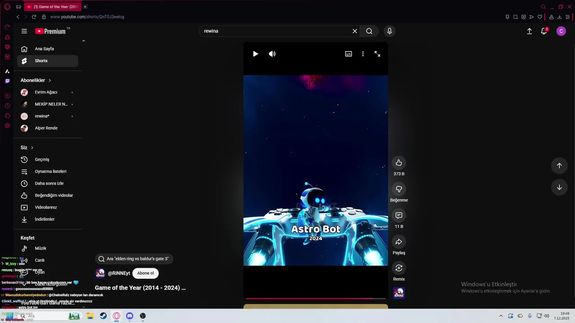Screen dimensions: 575x323
Task: Open Aria AI icon in Opera sidebar
Action: pos(7,71)
